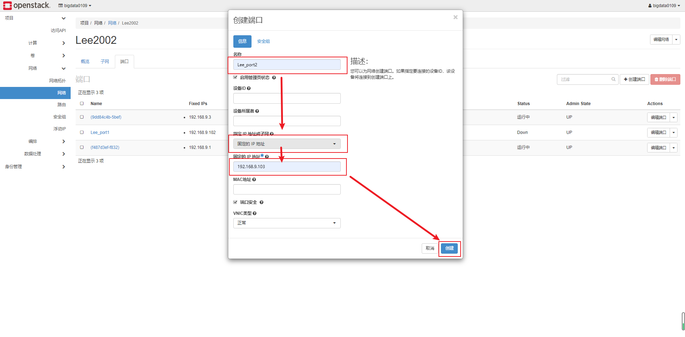This screenshot has height=337, width=685.
Task: Click the Edit Network button
Action: pos(661,40)
